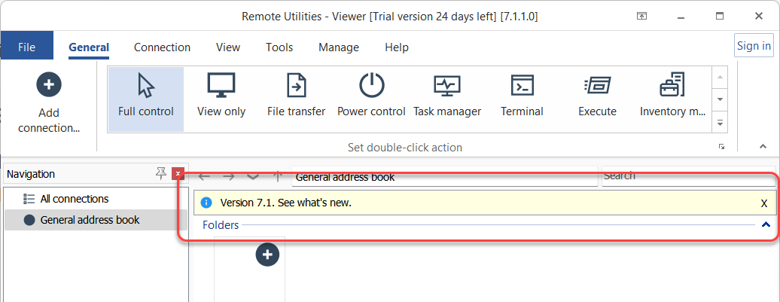The height and width of the screenshot is (302, 780).
Task: Open the navigation history dropdown arrow
Action: [253, 176]
